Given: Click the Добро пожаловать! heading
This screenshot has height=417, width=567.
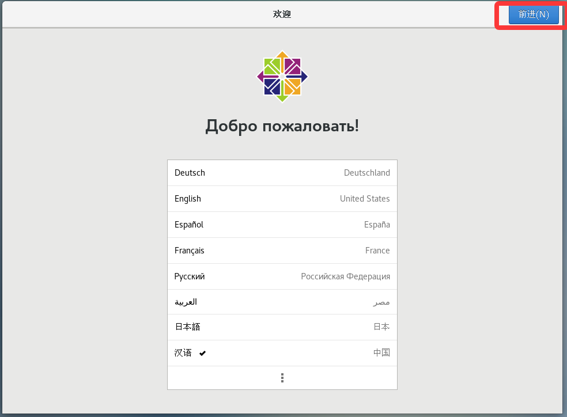Looking at the screenshot, I should tap(282, 126).
